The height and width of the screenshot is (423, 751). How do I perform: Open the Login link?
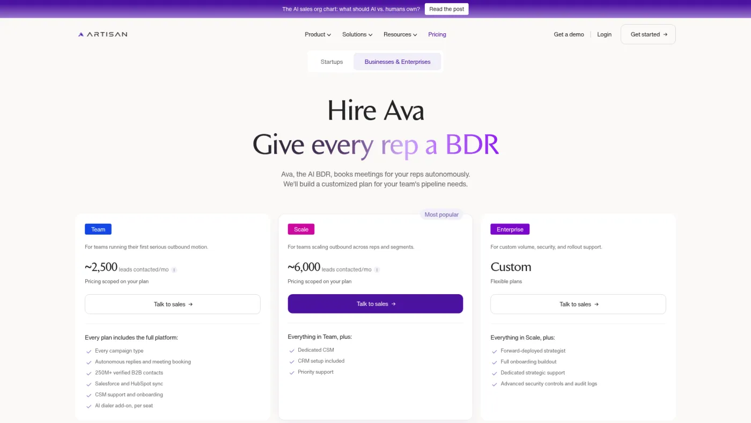(x=604, y=34)
